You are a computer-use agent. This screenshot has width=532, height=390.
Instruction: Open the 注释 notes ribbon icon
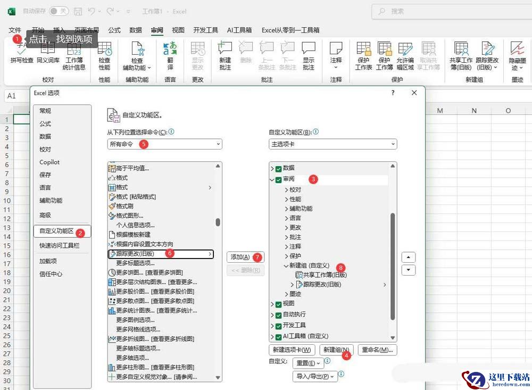click(336, 55)
